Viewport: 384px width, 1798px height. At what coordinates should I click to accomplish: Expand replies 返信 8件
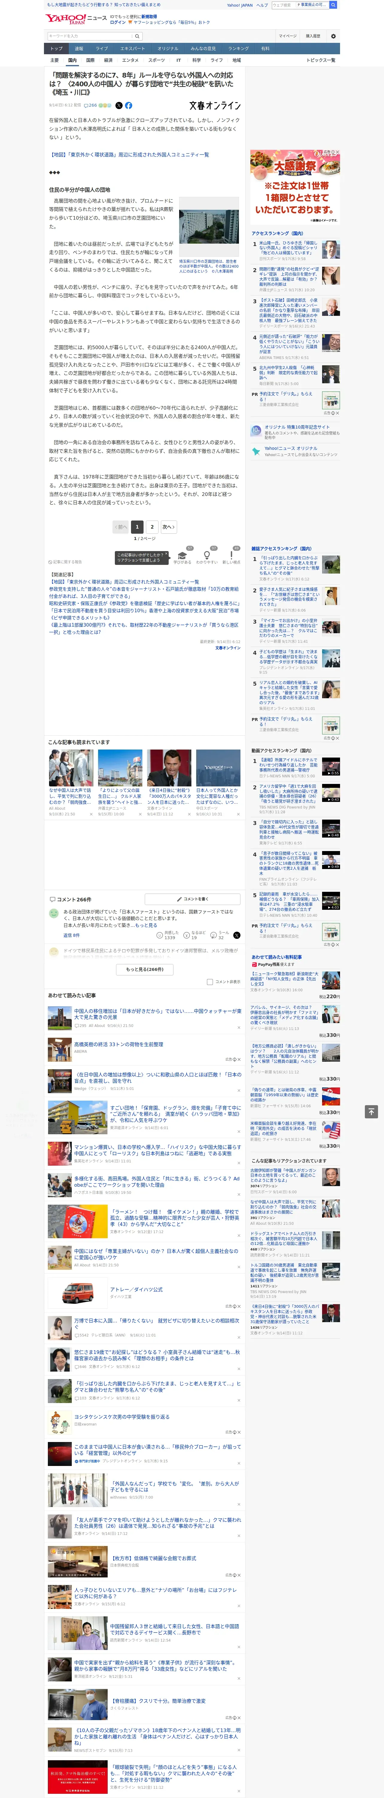tap(71, 935)
